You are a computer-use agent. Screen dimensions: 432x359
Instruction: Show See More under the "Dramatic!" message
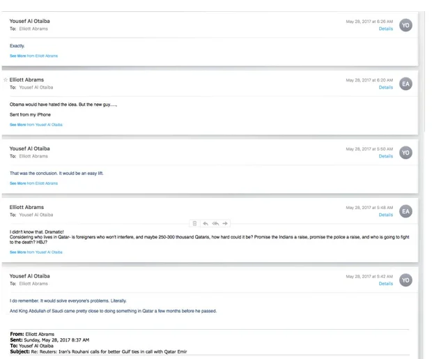pyautogui.click(x=36, y=252)
